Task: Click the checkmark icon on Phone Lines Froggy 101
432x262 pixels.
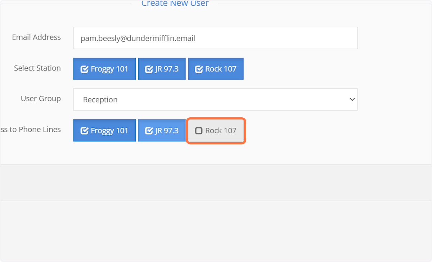Action: coord(84,131)
